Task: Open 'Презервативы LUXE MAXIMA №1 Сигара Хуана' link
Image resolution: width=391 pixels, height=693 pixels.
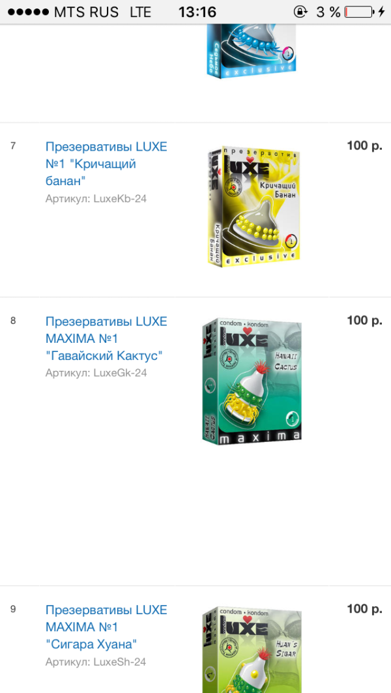Action: click(106, 627)
